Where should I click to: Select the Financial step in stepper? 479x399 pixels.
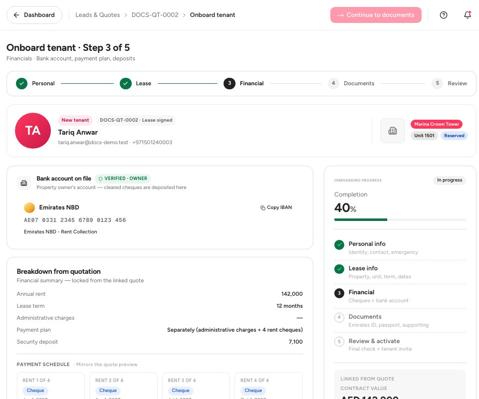point(243,83)
